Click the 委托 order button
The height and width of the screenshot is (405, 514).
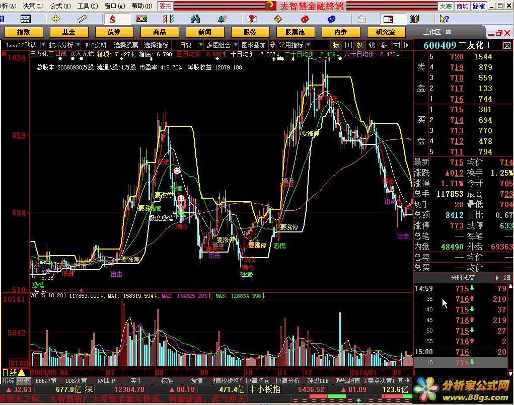[165, 6]
